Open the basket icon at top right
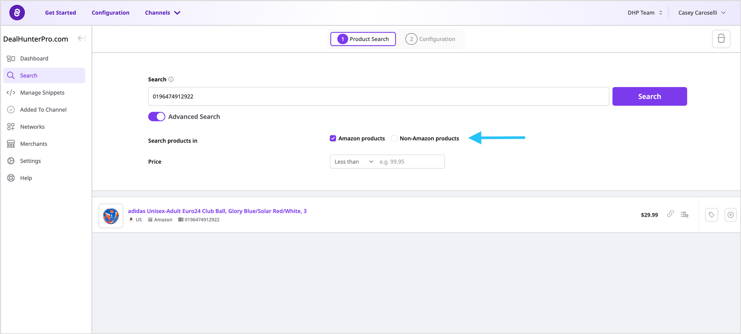 (721, 39)
